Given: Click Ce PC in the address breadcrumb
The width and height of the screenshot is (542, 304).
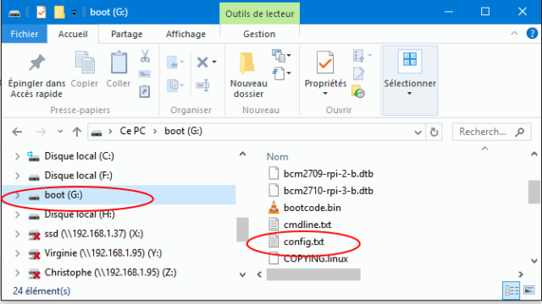Looking at the screenshot, I should [133, 132].
